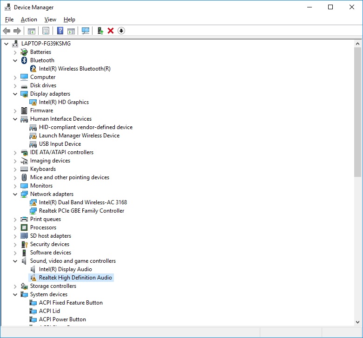Select Realtek High Definition Audio device
Image resolution: width=363 pixels, height=338 pixels.
75,278
